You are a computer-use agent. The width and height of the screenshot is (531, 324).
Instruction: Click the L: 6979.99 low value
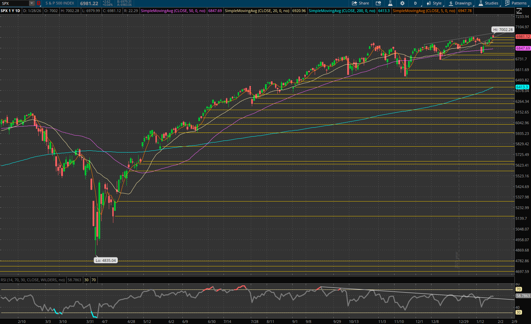point(91,11)
